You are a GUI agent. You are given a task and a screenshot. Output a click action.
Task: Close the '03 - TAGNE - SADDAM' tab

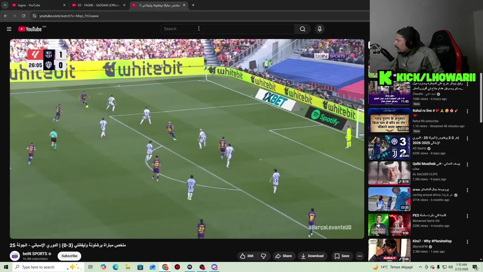click(x=124, y=5)
